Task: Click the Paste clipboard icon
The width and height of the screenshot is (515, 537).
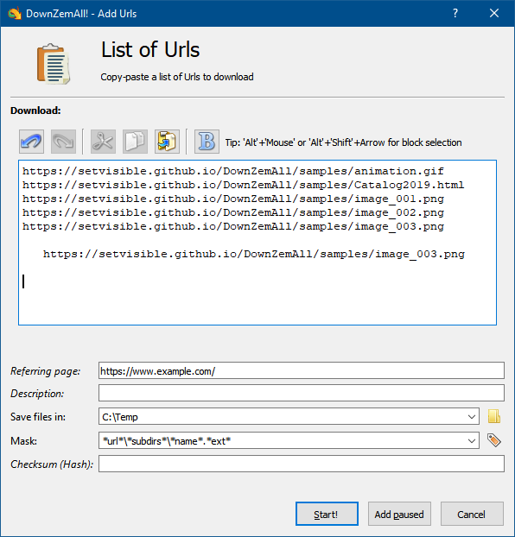Action: pos(167,142)
